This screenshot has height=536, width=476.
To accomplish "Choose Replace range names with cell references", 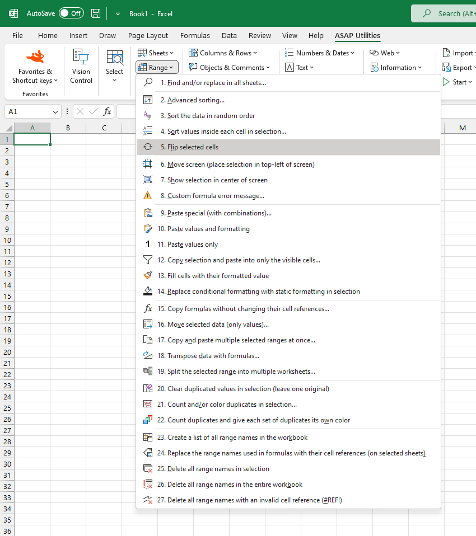I will point(288,453).
